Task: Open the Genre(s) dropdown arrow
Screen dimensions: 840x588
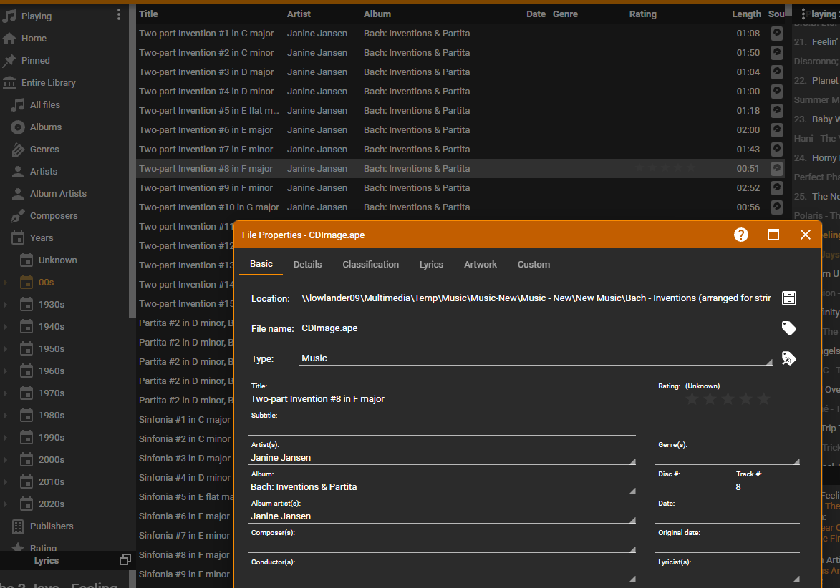Action: coord(796,461)
